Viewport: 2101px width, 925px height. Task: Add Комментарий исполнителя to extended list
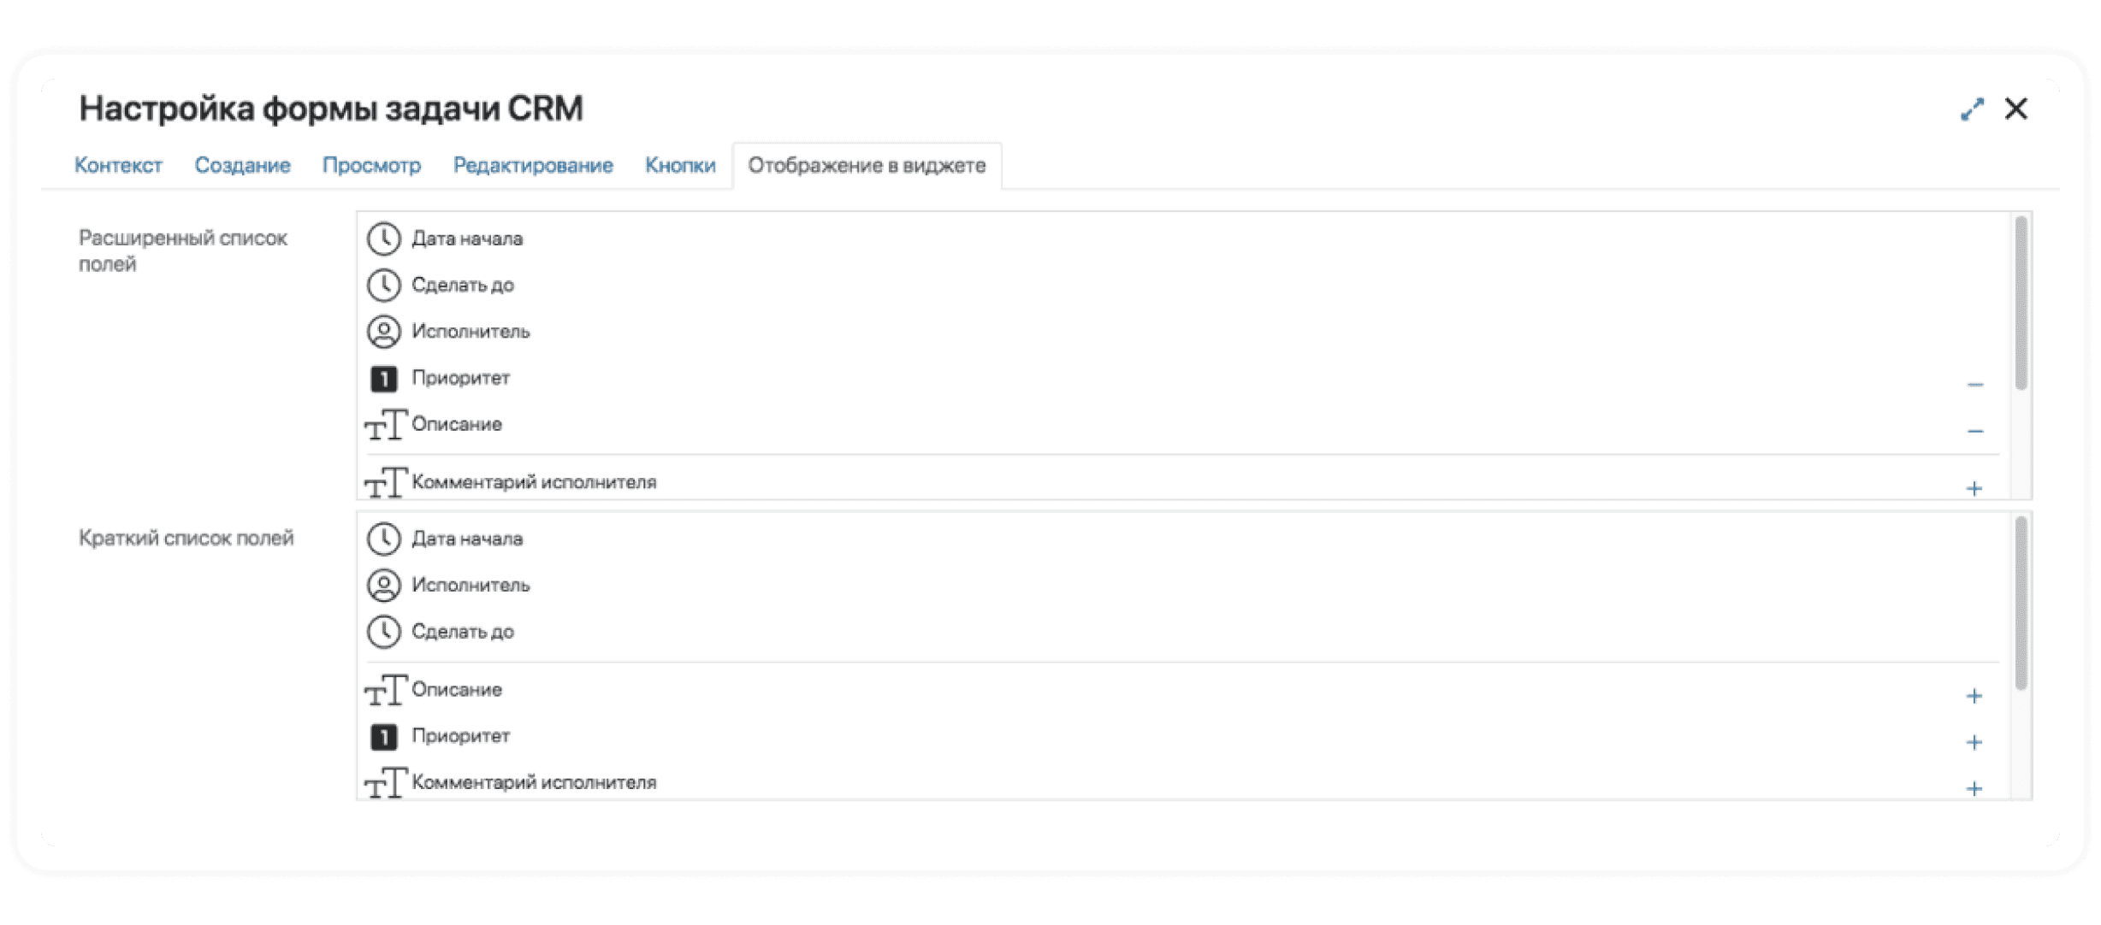1974,489
